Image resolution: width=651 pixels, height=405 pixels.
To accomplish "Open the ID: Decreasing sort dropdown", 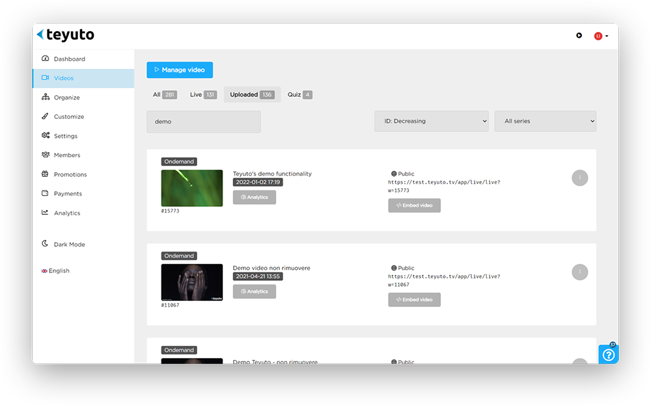I will (431, 121).
